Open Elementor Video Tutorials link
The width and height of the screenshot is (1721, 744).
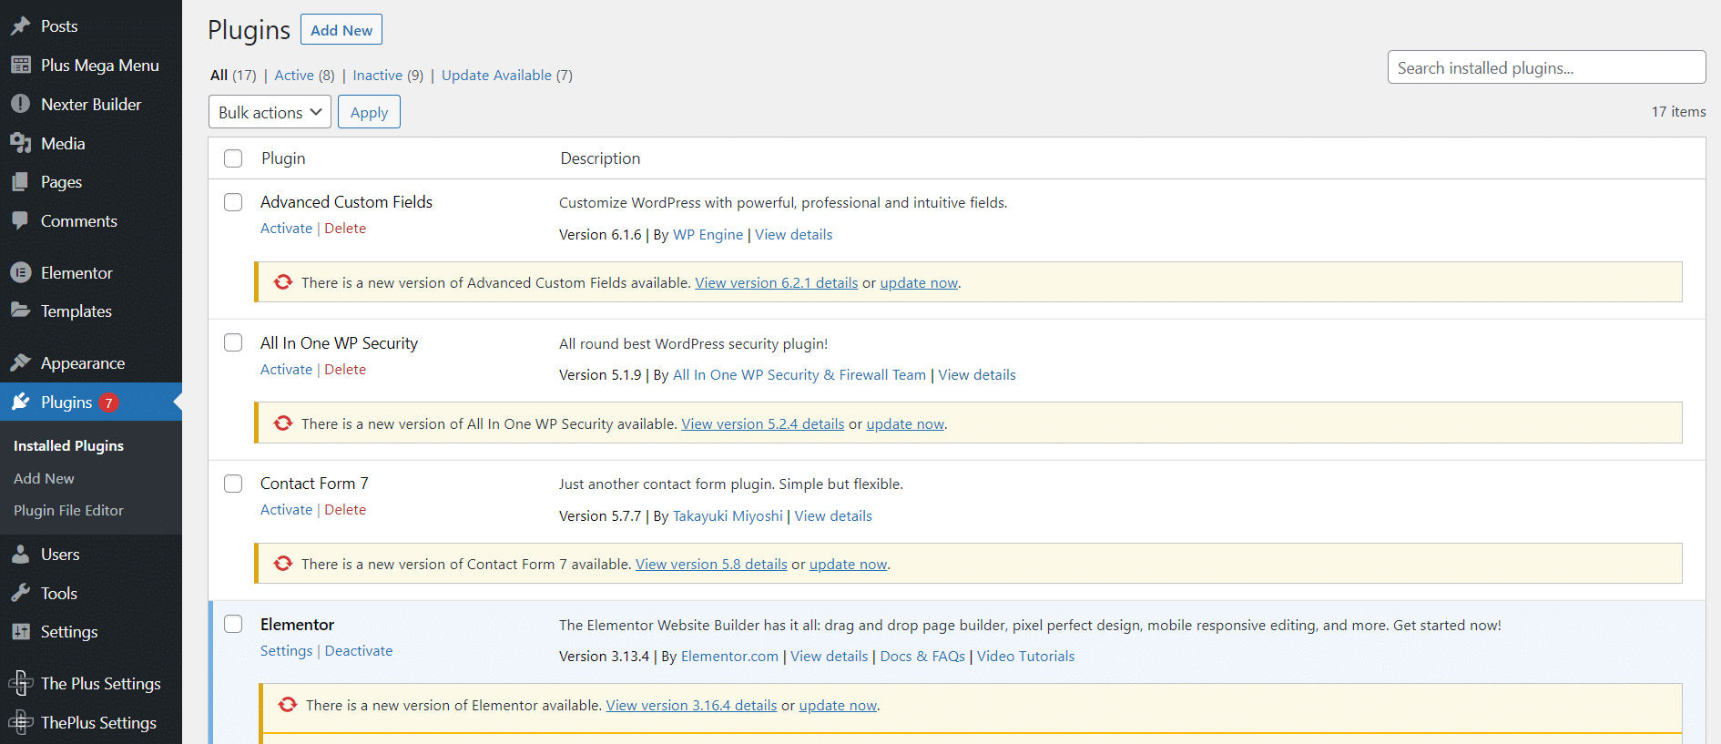pyautogui.click(x=1025, y=657)
